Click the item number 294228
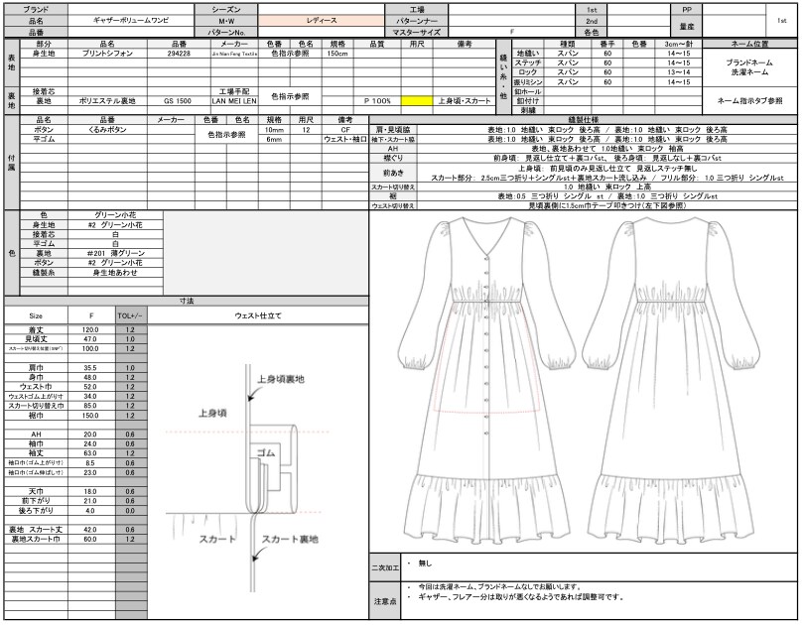Viewport: 804px width, 625px height. pyautogui.click(x=179, y=54)
